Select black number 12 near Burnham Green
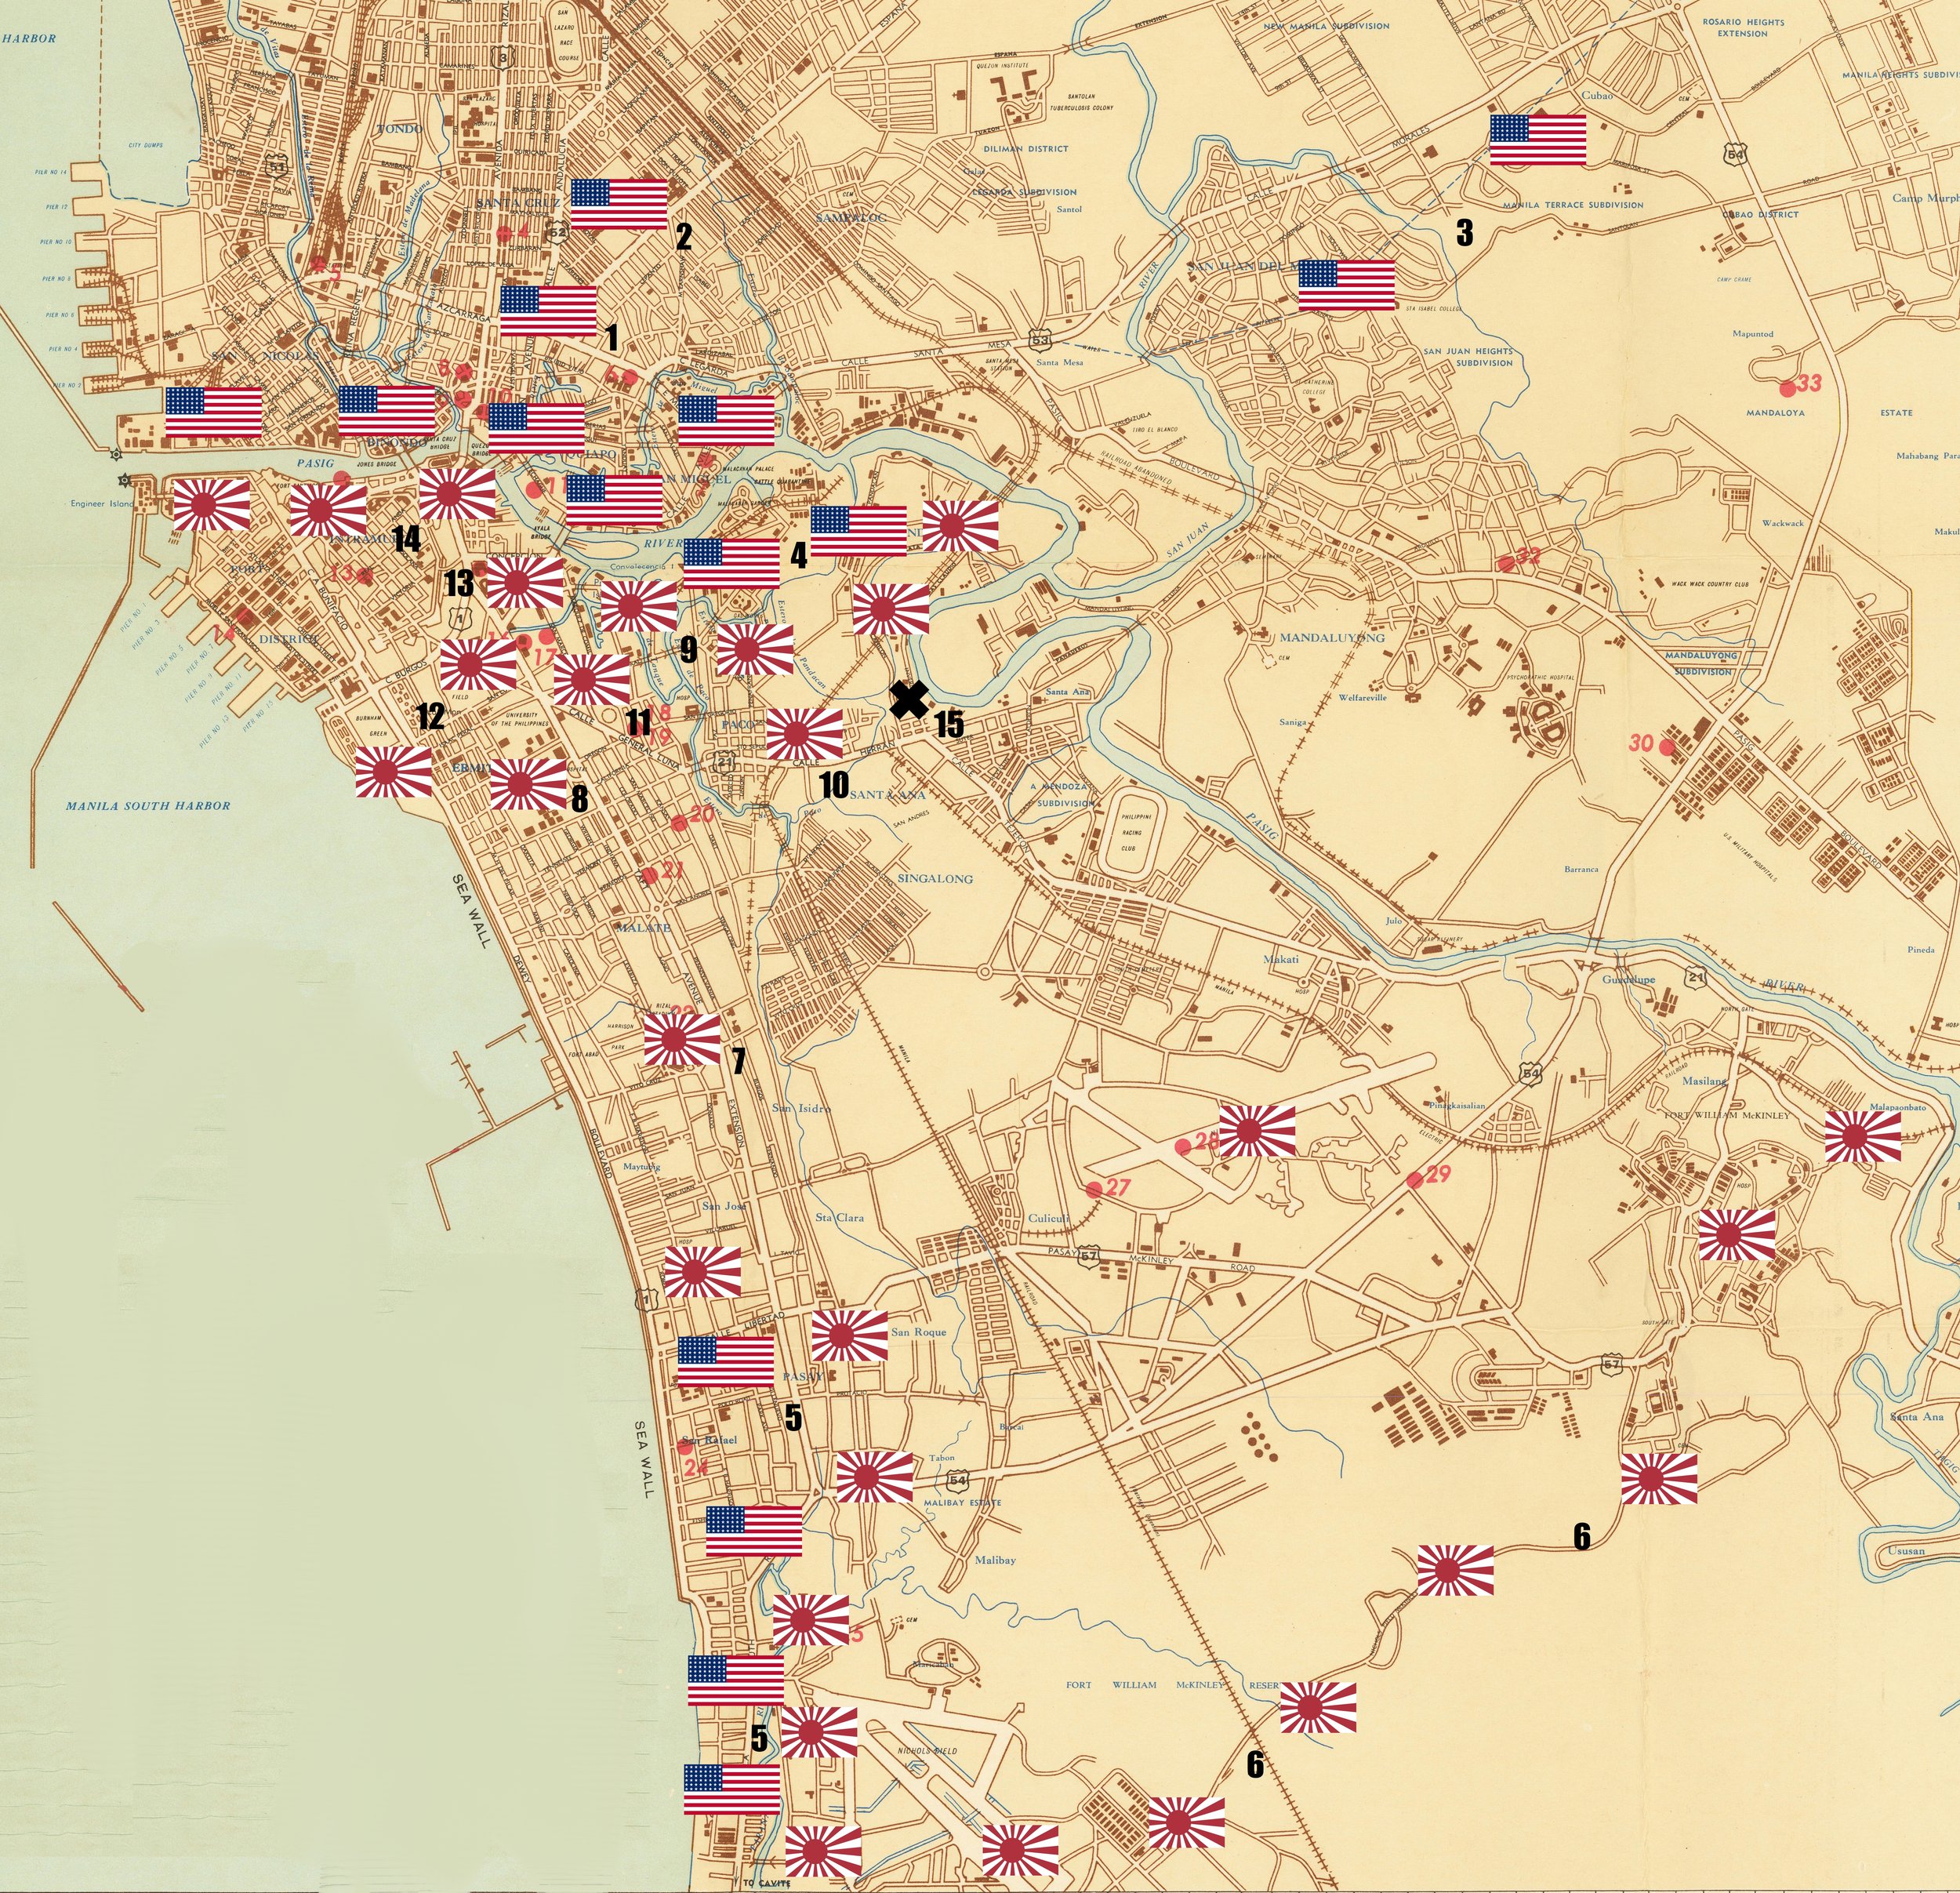 [430, 716]
